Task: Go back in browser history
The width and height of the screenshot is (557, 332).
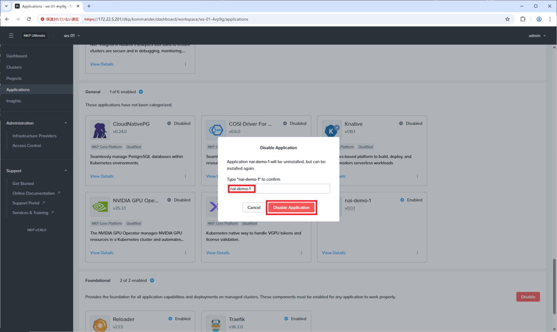Action: (7, 19)
